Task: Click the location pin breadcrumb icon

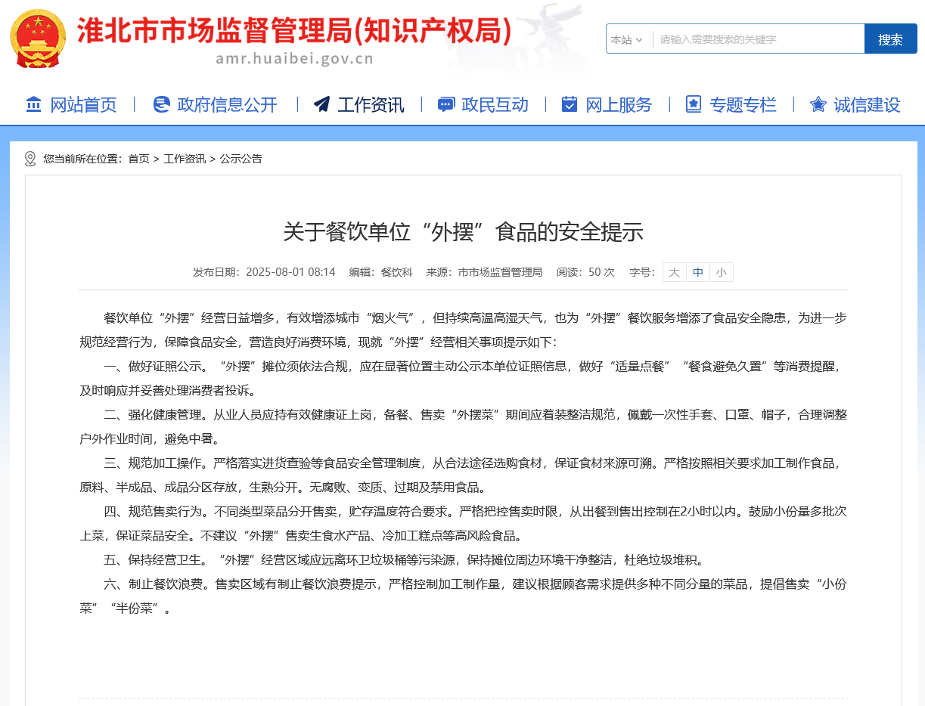Action: tap(30, 159)
